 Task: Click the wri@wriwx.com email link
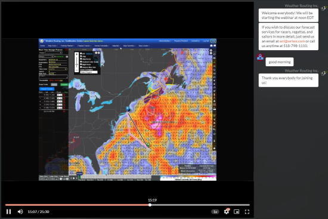tap(292, 41)
